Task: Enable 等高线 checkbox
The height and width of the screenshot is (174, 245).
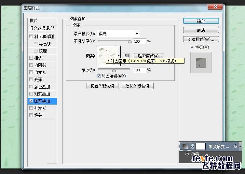Action: (x=35, y=44)
